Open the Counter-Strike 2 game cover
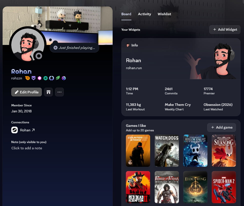 pos(138,151)
